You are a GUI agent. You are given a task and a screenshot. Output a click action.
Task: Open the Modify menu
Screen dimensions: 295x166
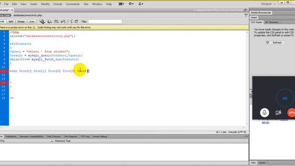[x=45, y=4]
